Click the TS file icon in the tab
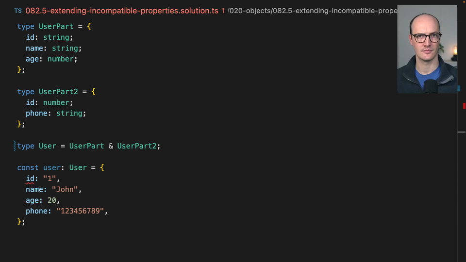This screenshot has height=262, width=466. [x=18, y=11]
